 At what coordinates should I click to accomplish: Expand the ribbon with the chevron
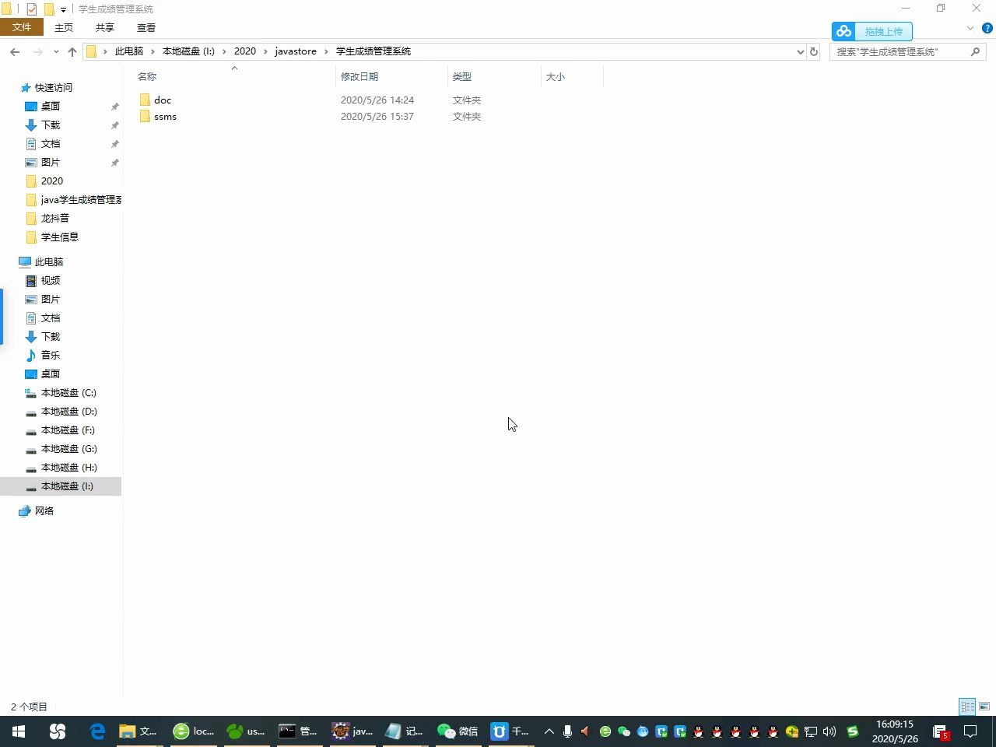970,28
